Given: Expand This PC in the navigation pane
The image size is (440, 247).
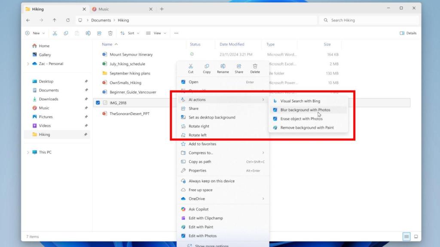Looking at the screenshot, I should (28, 152).
